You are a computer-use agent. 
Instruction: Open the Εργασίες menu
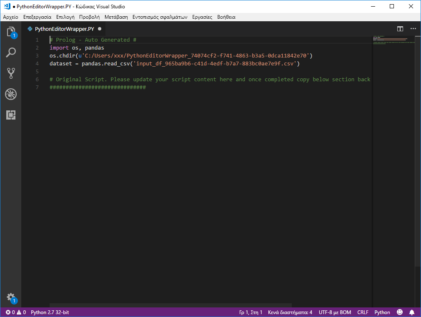click(x=202, y=17)
